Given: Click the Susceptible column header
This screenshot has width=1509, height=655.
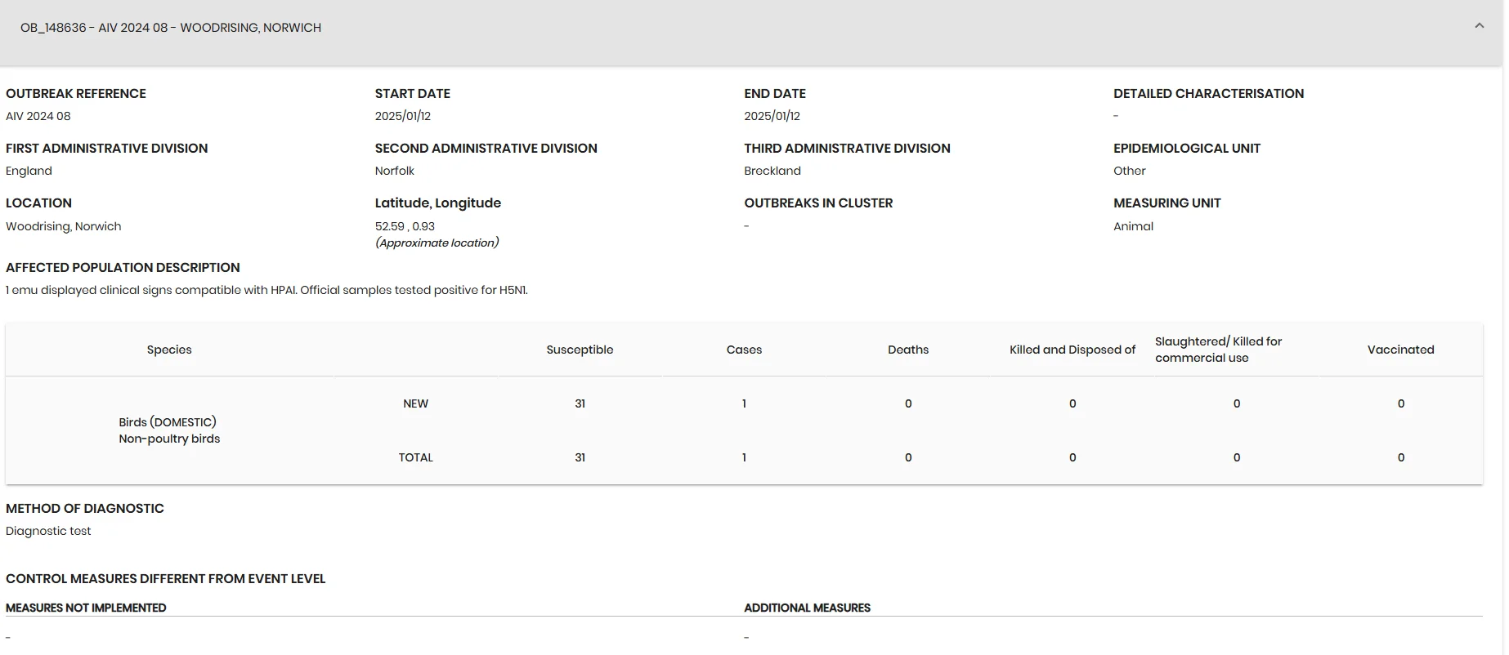Looking at the screenshot, I should [580, 350].
